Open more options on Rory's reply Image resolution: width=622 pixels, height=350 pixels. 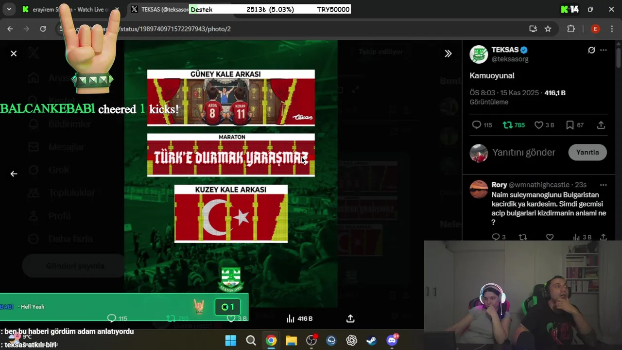(604, 185)
